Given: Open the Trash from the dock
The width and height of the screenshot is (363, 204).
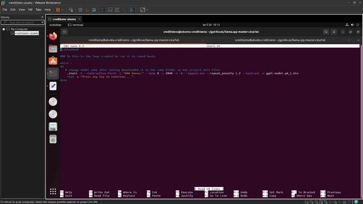Looking at the screenshot, I should click(53, 139).
